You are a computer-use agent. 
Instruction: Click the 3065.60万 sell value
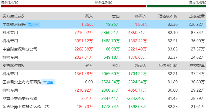click(x=110, y=74)
